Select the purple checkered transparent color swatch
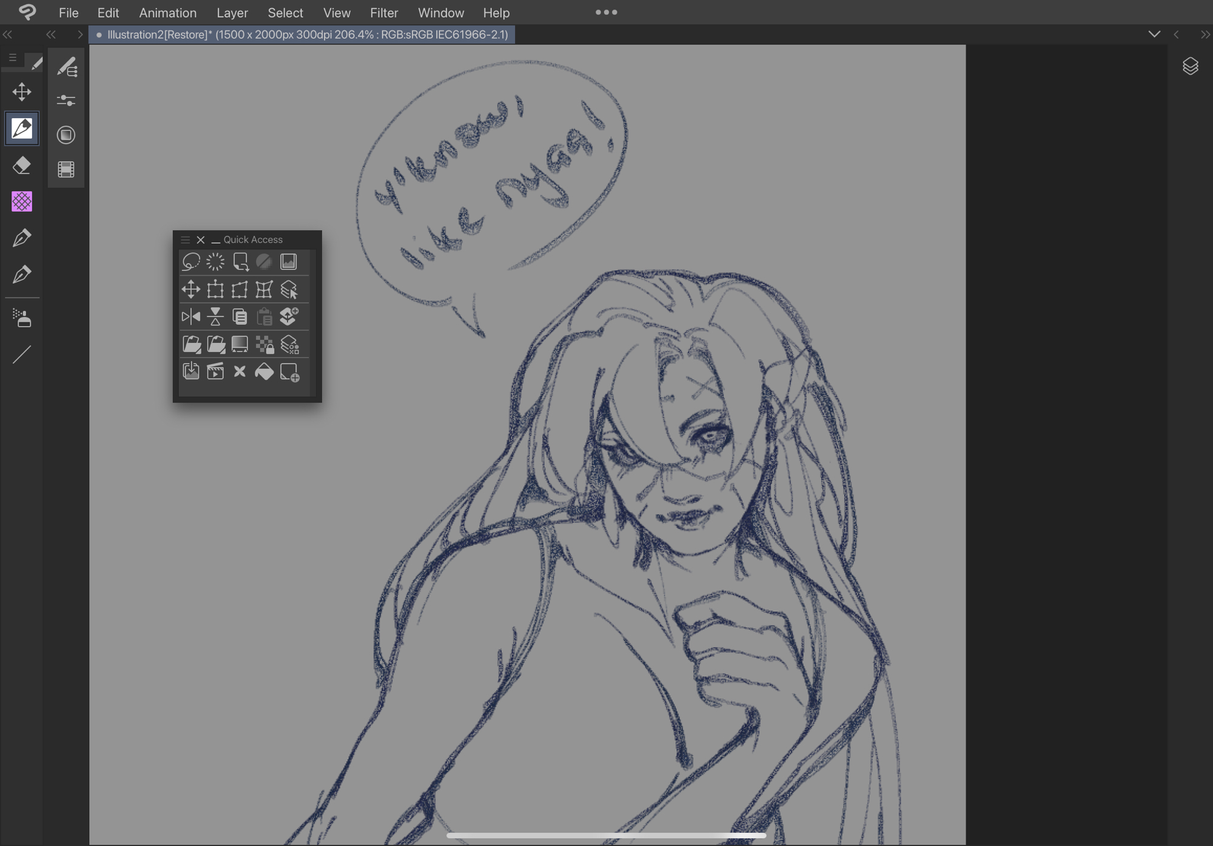Screen dimensions: 1213x846 click(22, 202)
